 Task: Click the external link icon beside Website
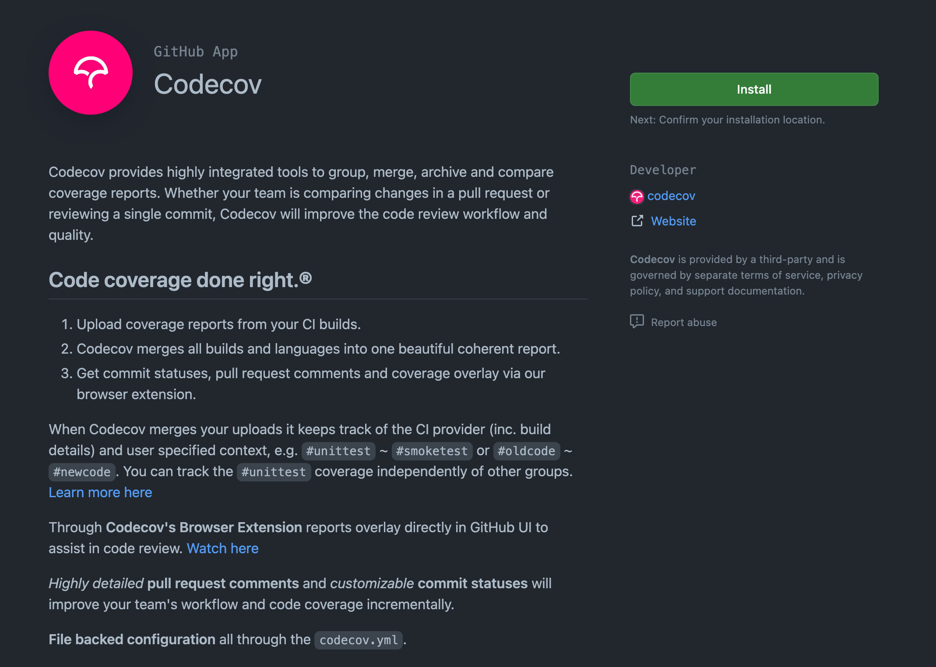click(x=637, y=221)
